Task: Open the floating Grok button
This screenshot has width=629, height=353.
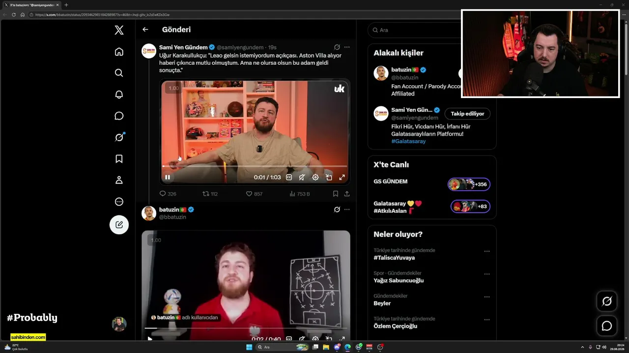Action: click(607, 302)
